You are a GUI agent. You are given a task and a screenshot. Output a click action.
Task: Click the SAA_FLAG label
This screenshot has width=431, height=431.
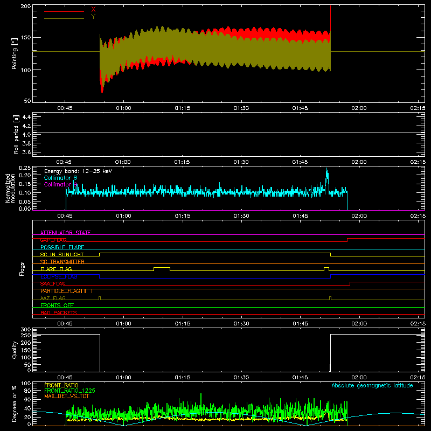pyautogui.click(x=53, y=284)
